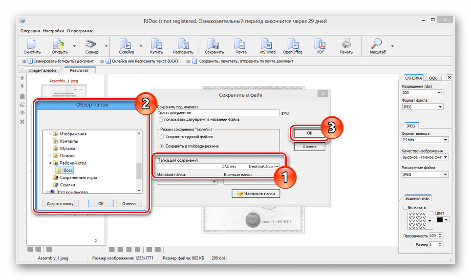Expand the Формат вывода 24 bits dropdown
This screenshot has width=471, height=280.
coord(422,140)
